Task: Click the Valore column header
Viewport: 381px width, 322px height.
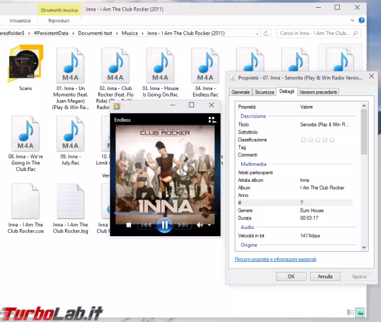Action: tap(307, 107)
